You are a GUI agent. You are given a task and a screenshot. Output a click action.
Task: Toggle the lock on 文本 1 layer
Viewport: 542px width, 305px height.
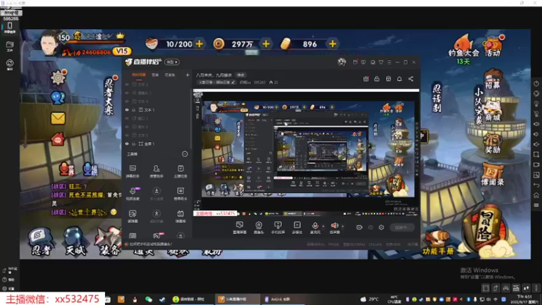point(133,110)
